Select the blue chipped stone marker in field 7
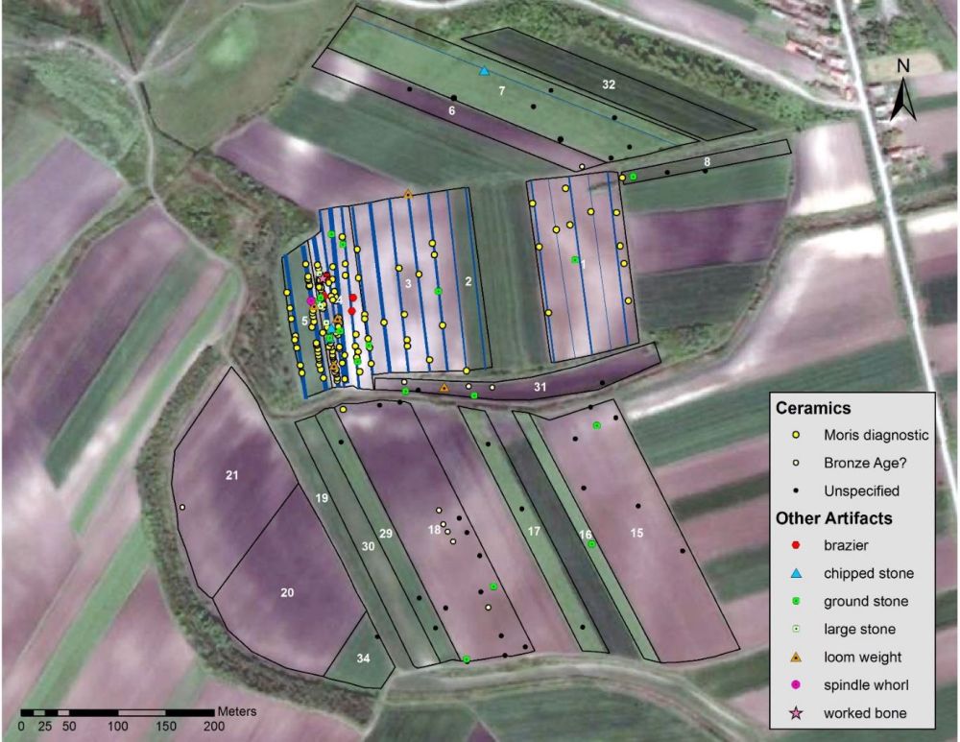This screenshot has width=960, height=742. pyautogui.click(x=484, y=71)
